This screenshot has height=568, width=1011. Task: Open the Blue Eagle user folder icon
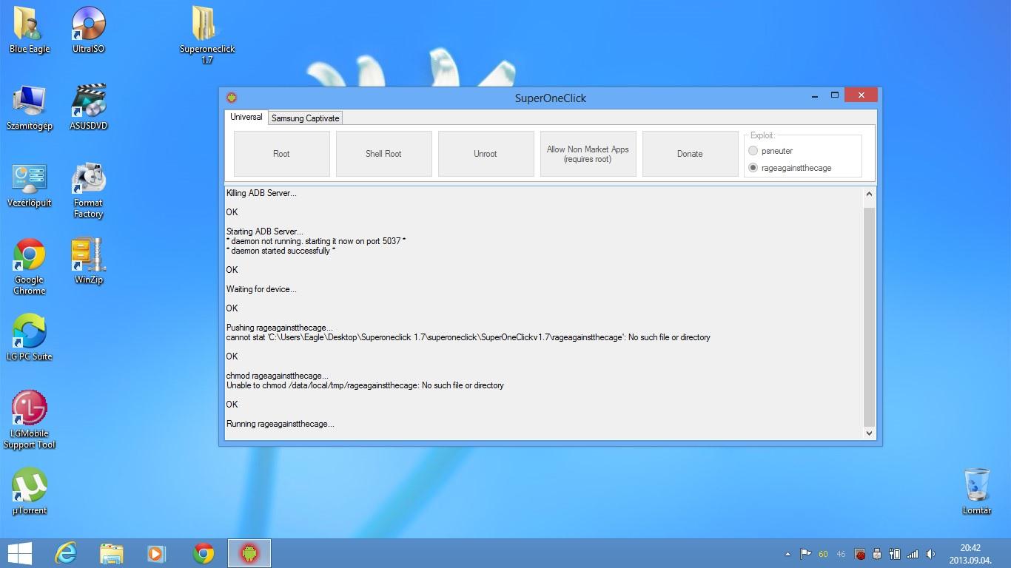pyautogui.click(x=30, y=30)
